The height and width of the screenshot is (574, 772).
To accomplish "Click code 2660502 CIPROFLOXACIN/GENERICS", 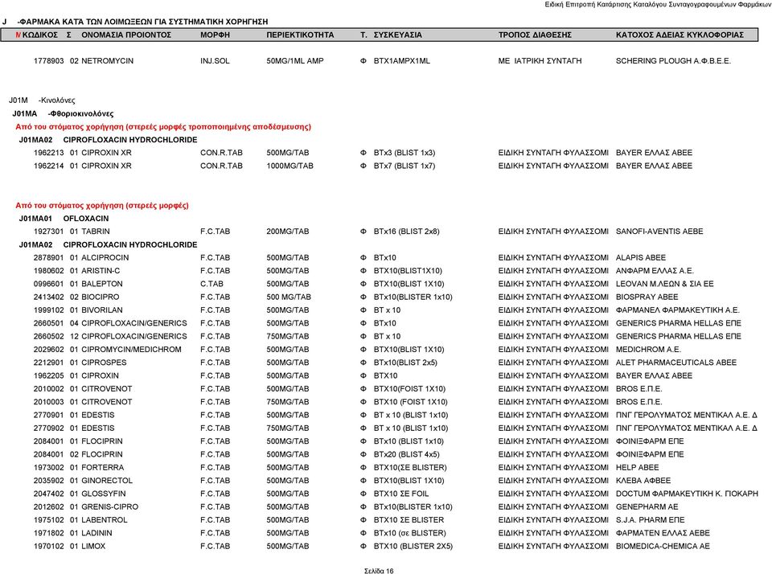I will point(49,336).
